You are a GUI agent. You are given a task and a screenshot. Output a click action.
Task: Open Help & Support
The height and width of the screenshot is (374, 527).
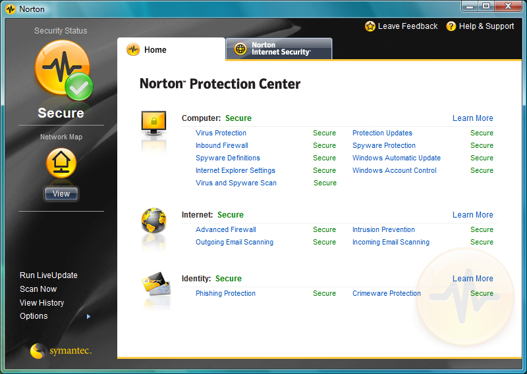[480, 26]
